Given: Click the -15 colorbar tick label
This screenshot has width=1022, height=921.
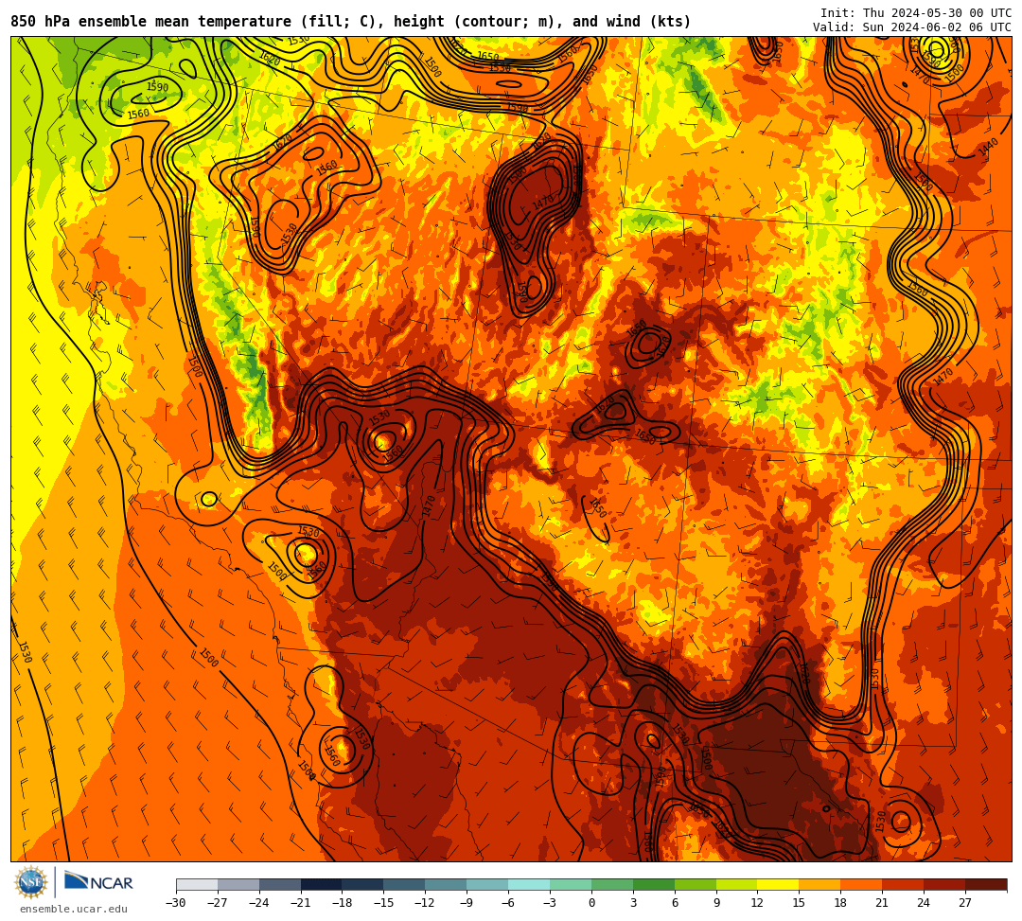Looking at the screenshot, I should coord(384,903).
